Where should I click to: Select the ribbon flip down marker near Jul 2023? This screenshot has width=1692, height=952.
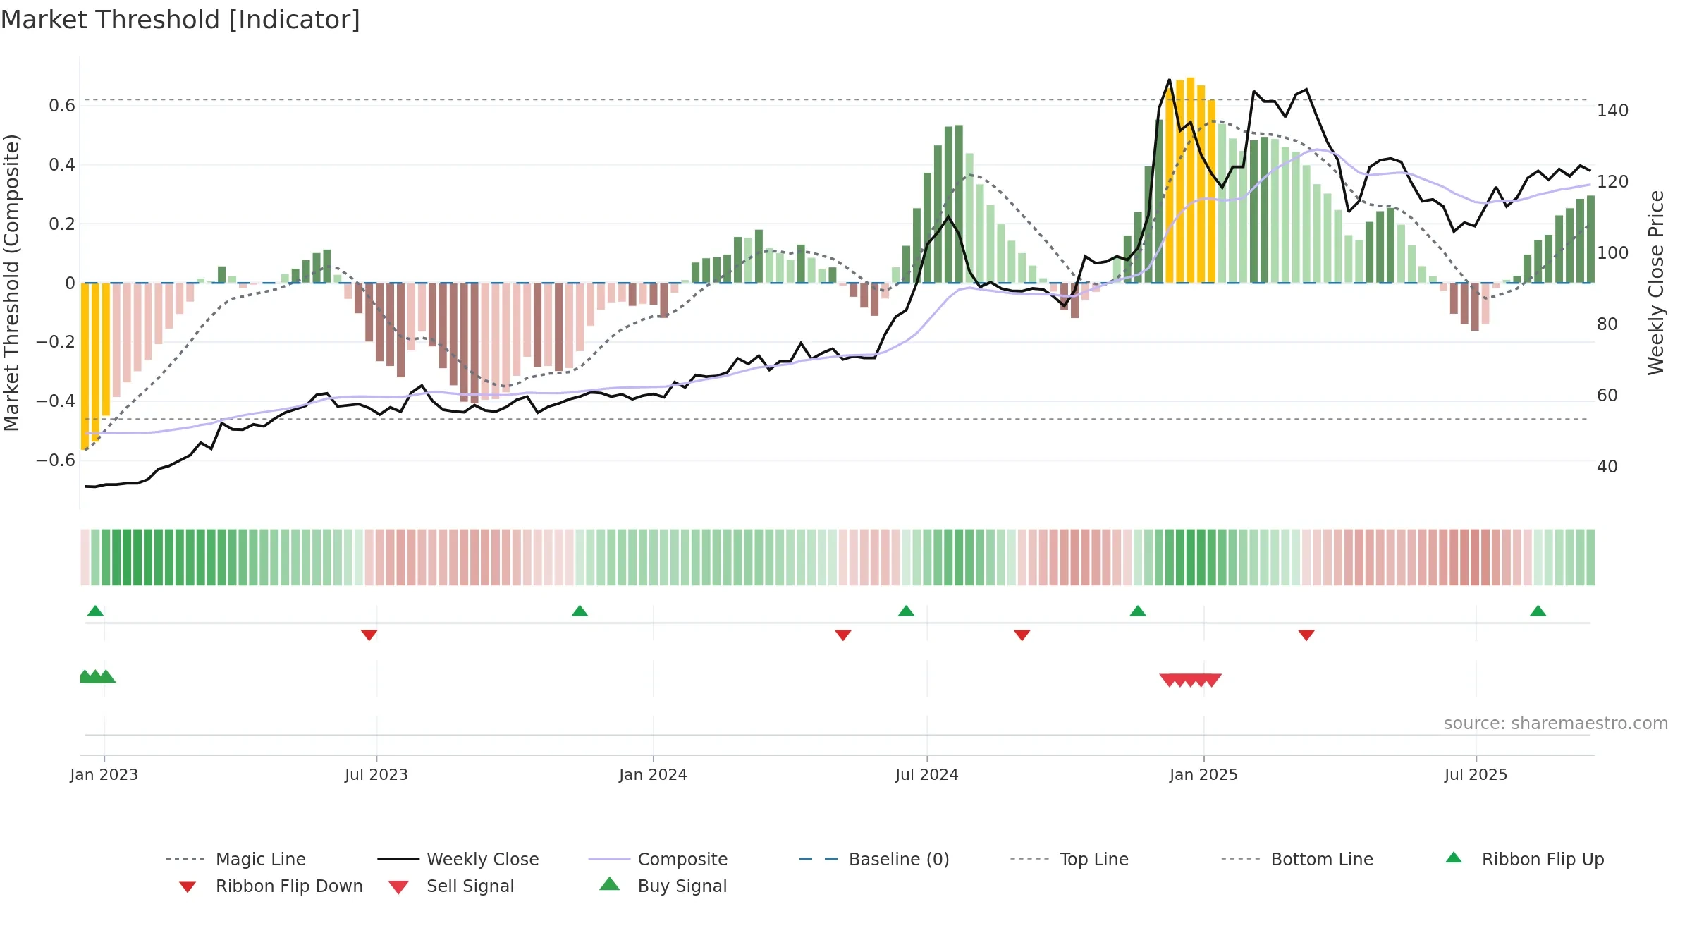(369, 635)
